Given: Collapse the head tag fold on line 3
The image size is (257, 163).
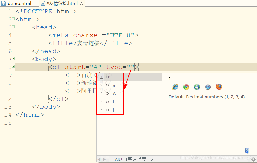Looking at the screenshot, I should (14, 27).
